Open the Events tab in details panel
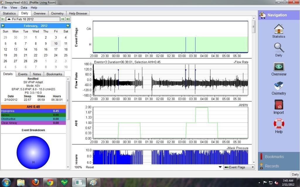 click(23, 74)
